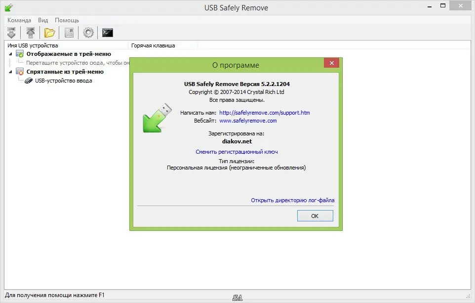475x303 pixels.
Task: Select the USB-устройство ввода tree item
Action: click(x=64, y=81)
